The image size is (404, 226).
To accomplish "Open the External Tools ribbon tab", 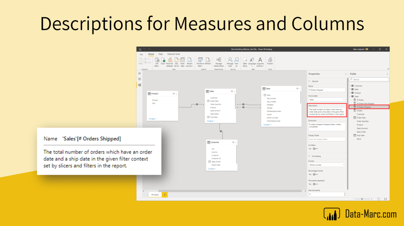I will point(174,54).
